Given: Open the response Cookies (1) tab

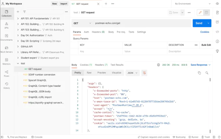Looking at the screenshot, I should coord(86,65).
